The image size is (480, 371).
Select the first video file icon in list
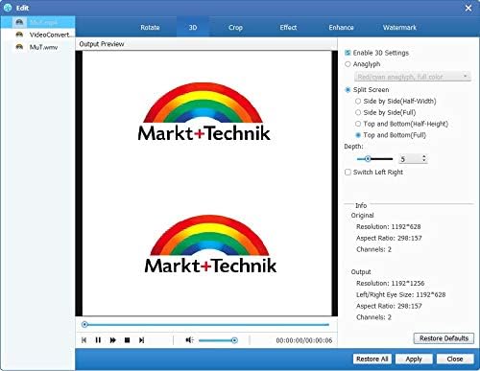19,22
